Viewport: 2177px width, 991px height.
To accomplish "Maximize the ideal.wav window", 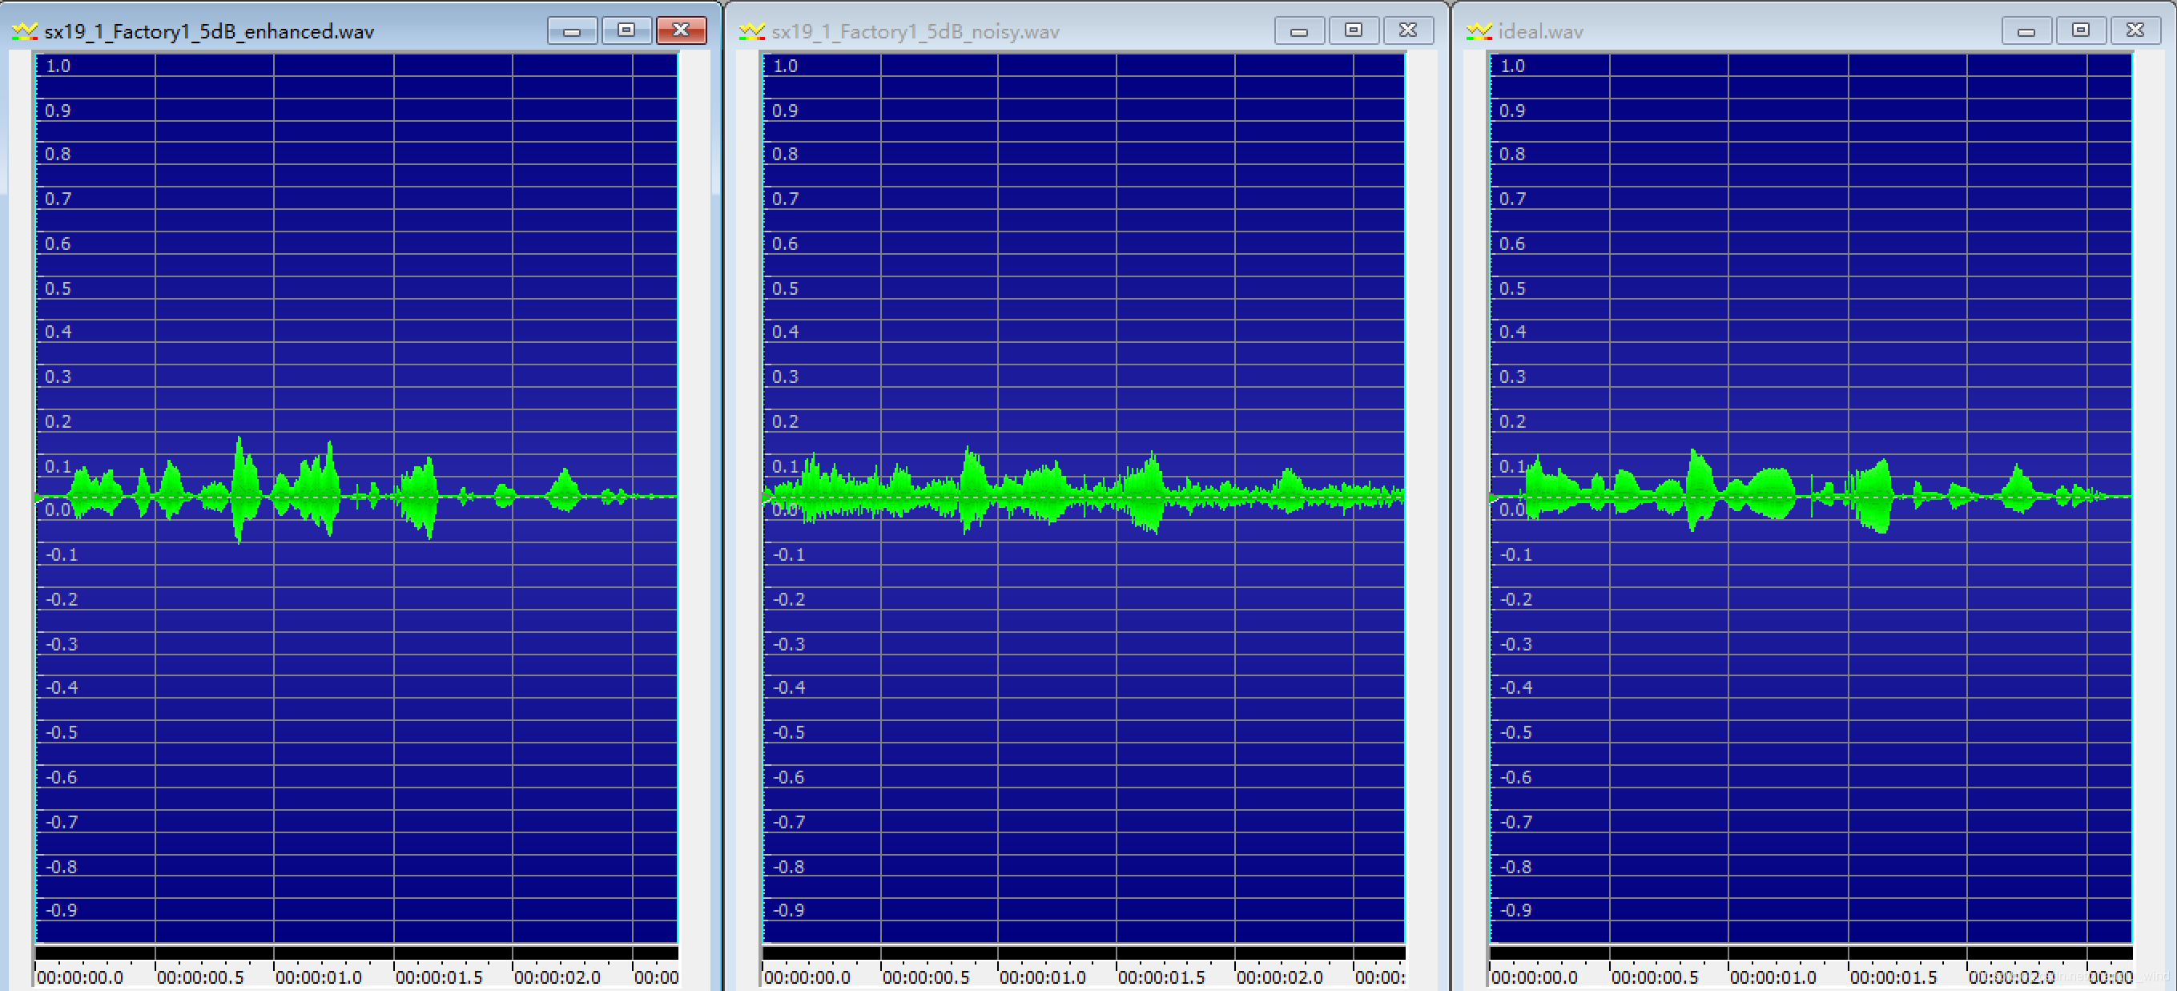I will [2081, 30].
